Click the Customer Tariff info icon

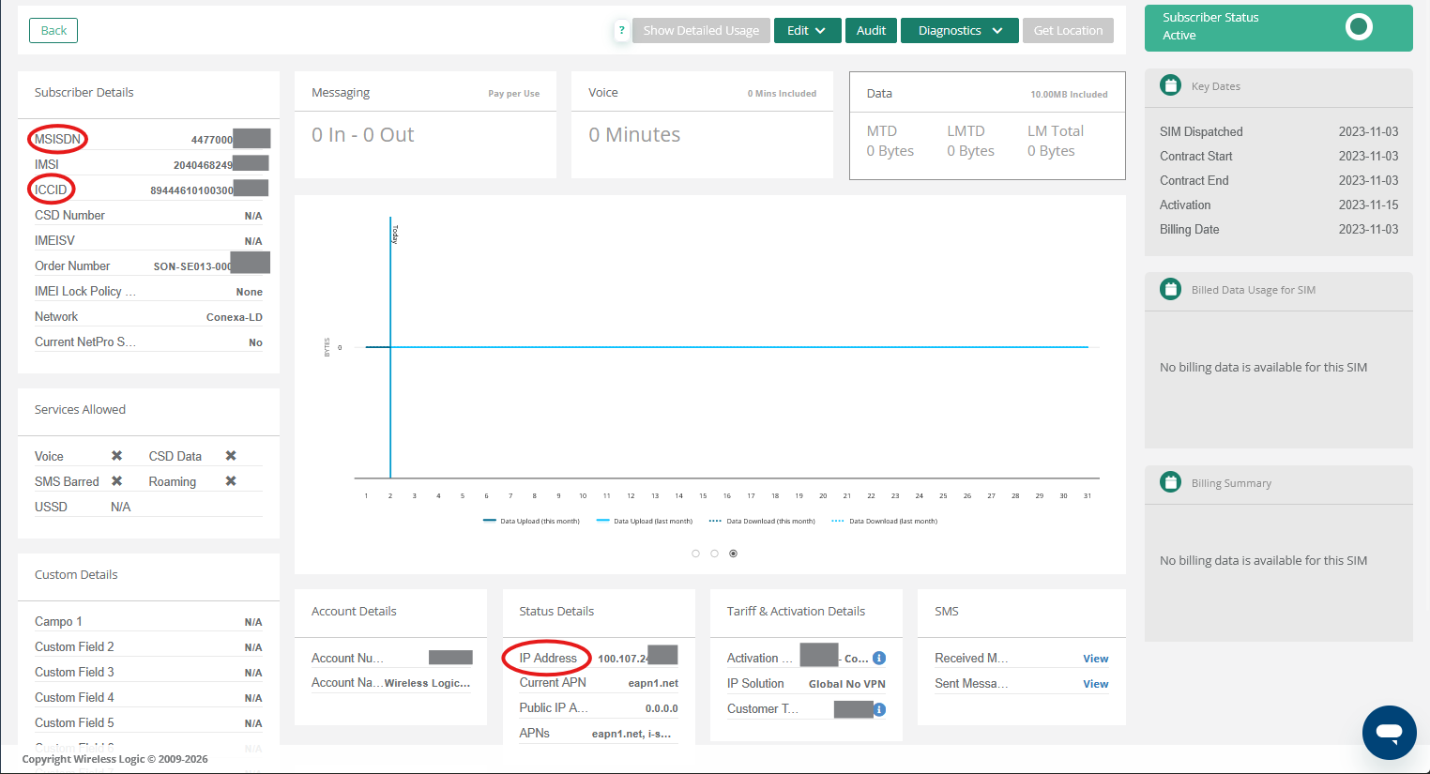click(879, 709)
